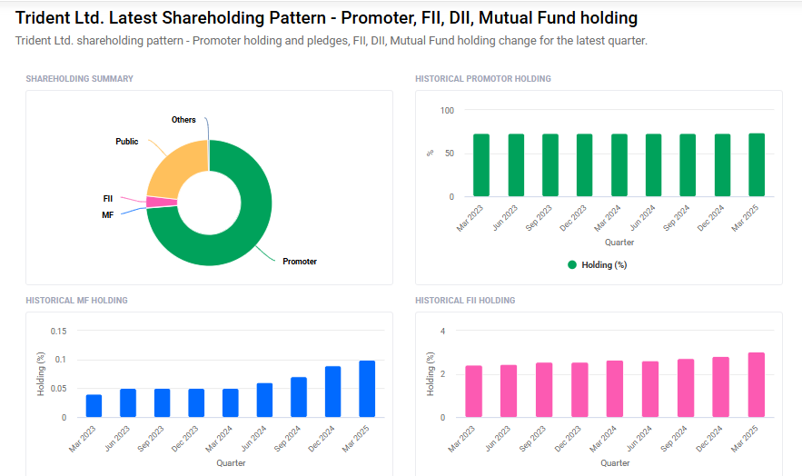Click Quarter axis label under FII chart
The image size is (802, 476).
(615, 462)
